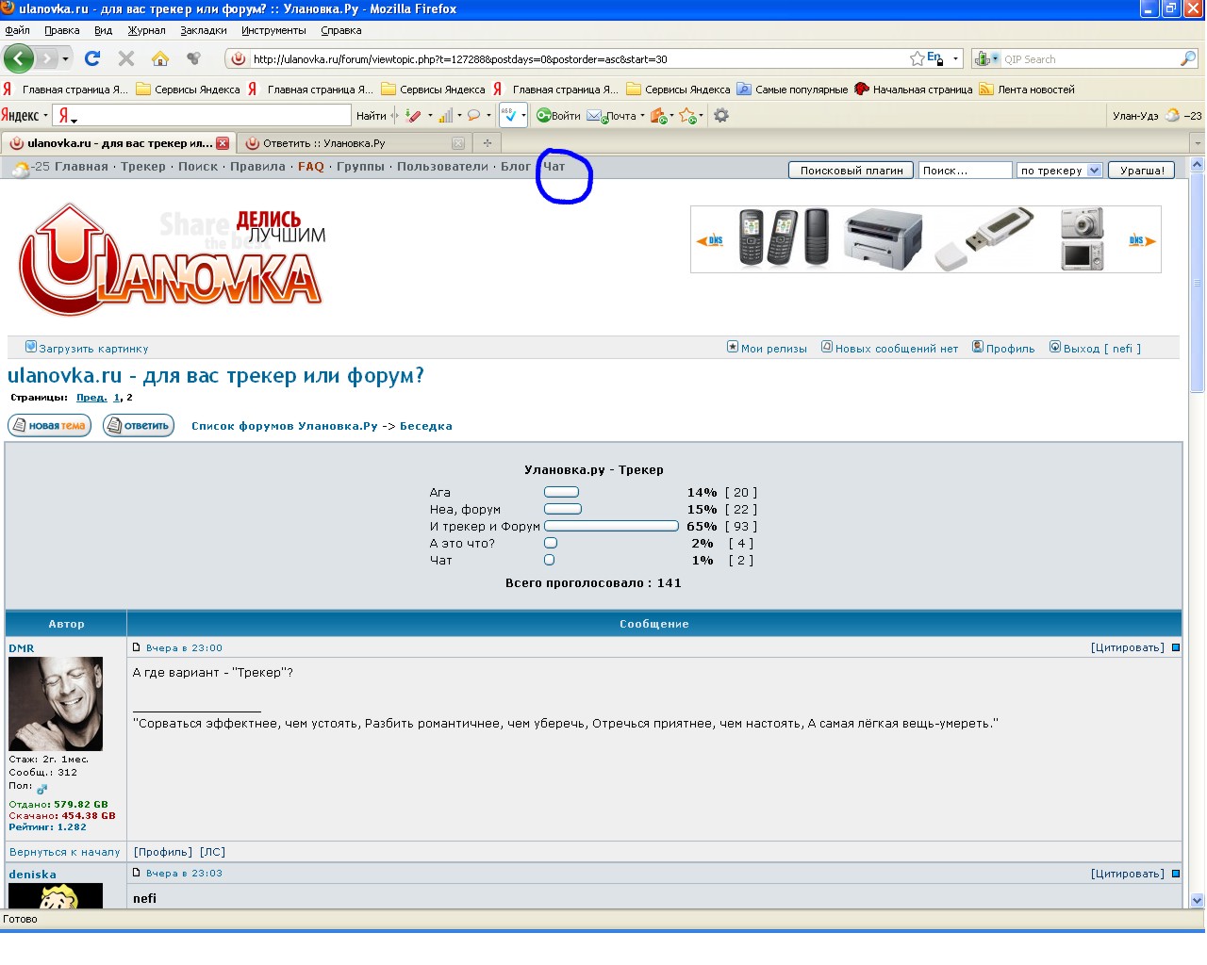1207x965 pixels.
Task: Open a new tab with the plus button
Action: 488,143
